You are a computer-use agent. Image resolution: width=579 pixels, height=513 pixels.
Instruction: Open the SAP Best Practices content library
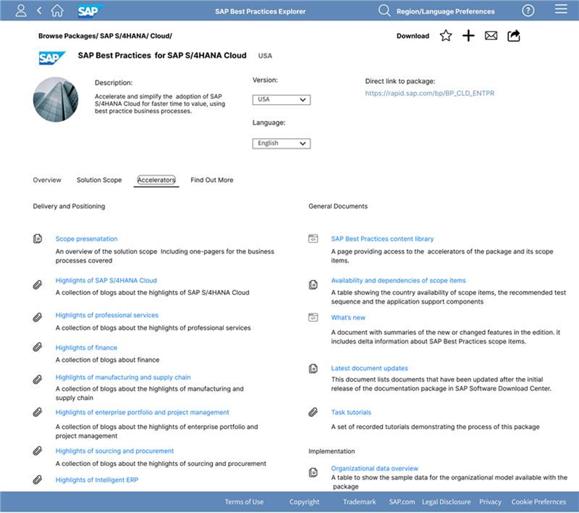(382, 239)
